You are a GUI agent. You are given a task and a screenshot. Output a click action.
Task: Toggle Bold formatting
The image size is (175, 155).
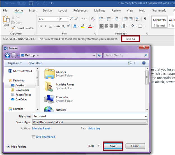[41, 26]
